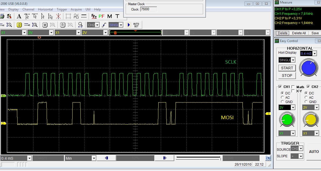Open the Hori Display 0.4 mS dropdown

tap(315, 54)
